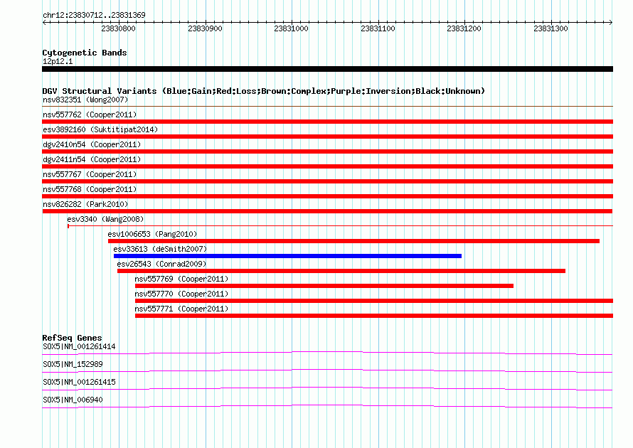
Task: Open variant nsv557771 (Cooper2011) label
Action: point(181,309)
